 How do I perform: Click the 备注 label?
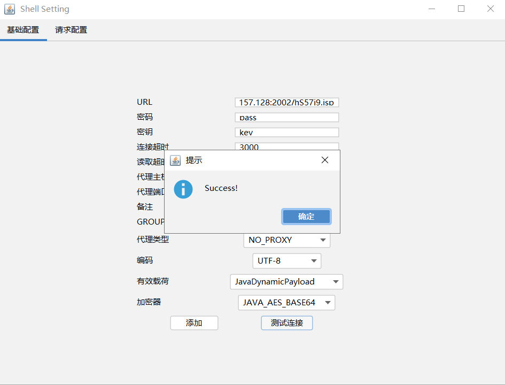tap(145, 207)
